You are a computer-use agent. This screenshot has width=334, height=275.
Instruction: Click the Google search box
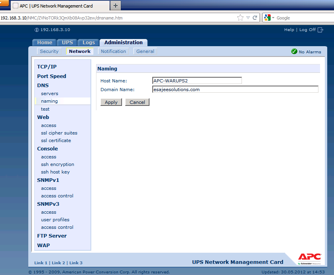(x=305, y=18)
